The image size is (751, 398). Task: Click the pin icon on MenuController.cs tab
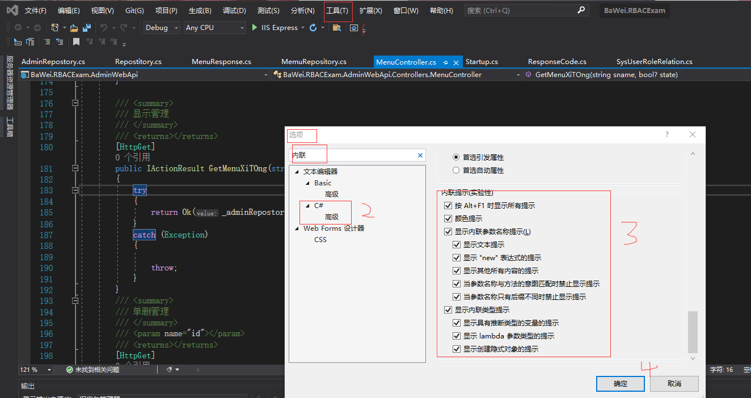[446, 62]
